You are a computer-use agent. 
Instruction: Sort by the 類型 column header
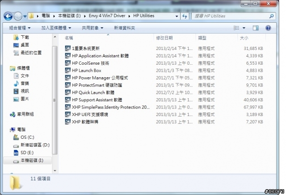coord(202,38)
